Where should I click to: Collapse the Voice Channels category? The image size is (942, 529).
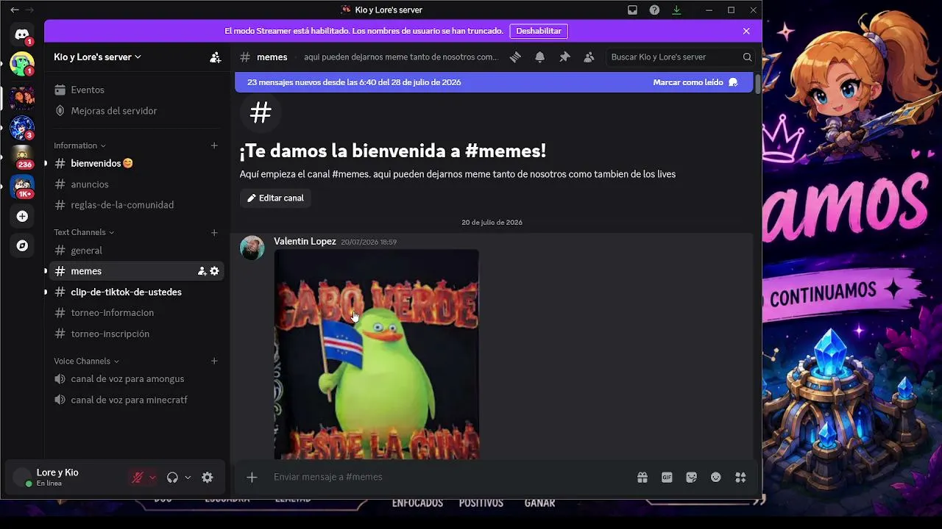click(x=86, y=361)
